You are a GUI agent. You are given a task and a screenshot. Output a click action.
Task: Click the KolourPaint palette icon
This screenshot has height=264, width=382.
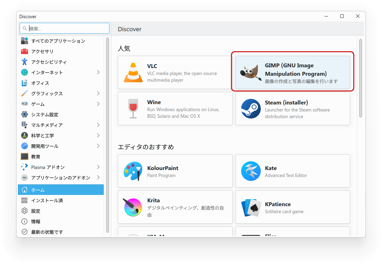[x=133, y=171]
